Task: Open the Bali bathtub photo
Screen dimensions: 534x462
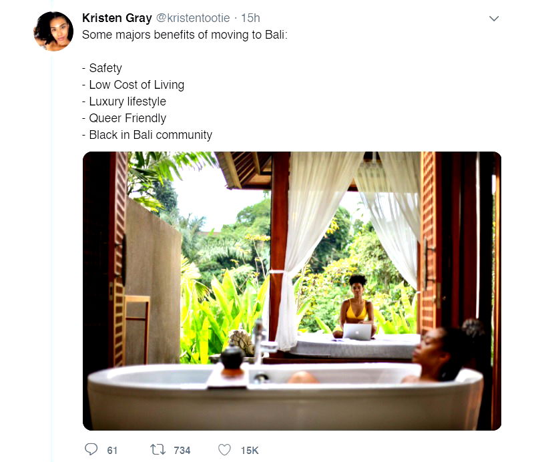Action: click(x=292, y=291)
